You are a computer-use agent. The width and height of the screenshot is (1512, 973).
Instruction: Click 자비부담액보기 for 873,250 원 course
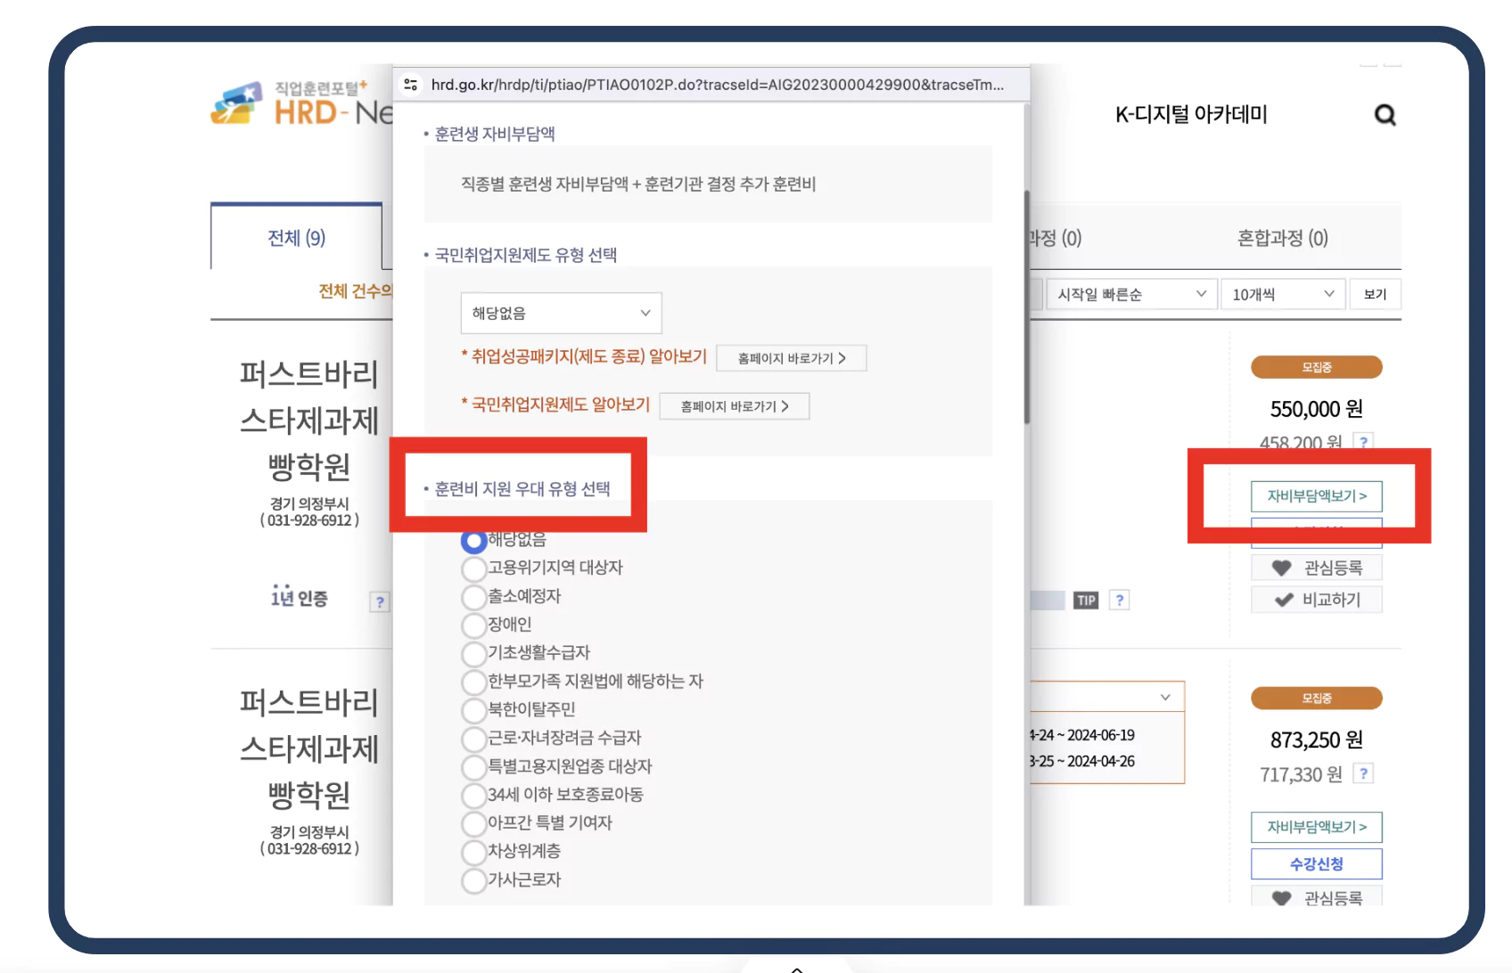(x=1317, y=827)
